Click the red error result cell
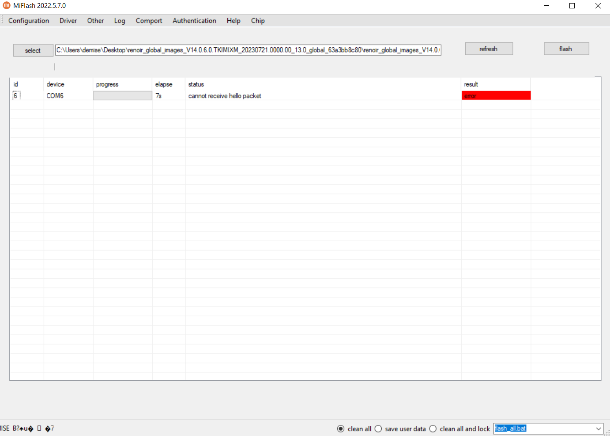610x436 pixels. coord(496,96)
